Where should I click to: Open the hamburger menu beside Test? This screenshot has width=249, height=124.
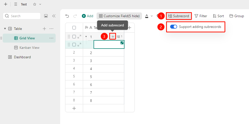click(16, 4)
